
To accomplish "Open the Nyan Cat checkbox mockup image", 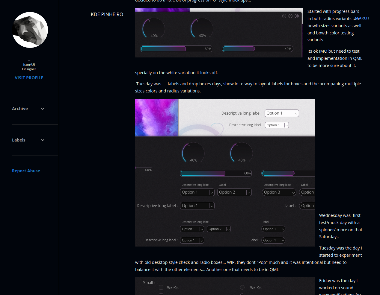I will [225, 286].
